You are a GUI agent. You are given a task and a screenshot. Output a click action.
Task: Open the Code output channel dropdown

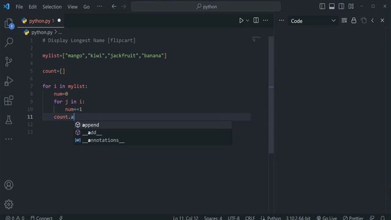tap(313, 21)
